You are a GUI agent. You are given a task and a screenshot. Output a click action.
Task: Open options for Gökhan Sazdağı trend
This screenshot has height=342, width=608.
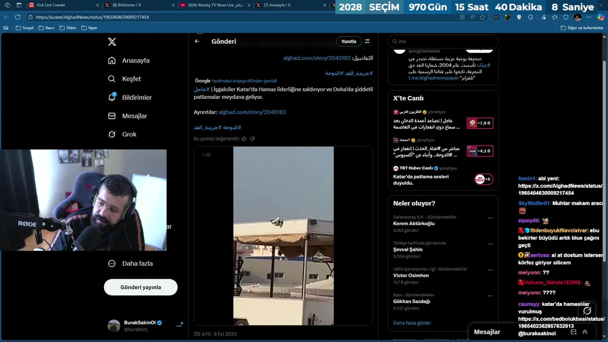click(490, 296)
